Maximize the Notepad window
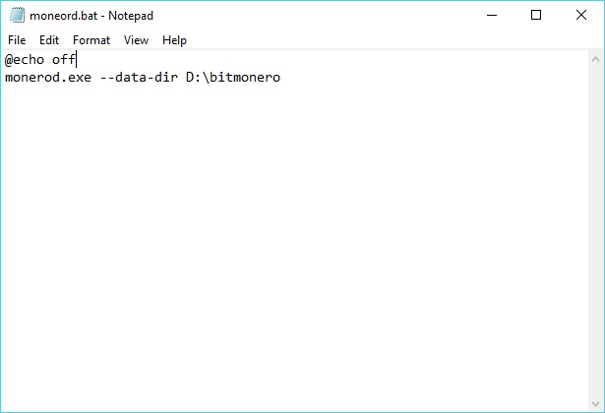605x413 pixels. click(536, 15)
